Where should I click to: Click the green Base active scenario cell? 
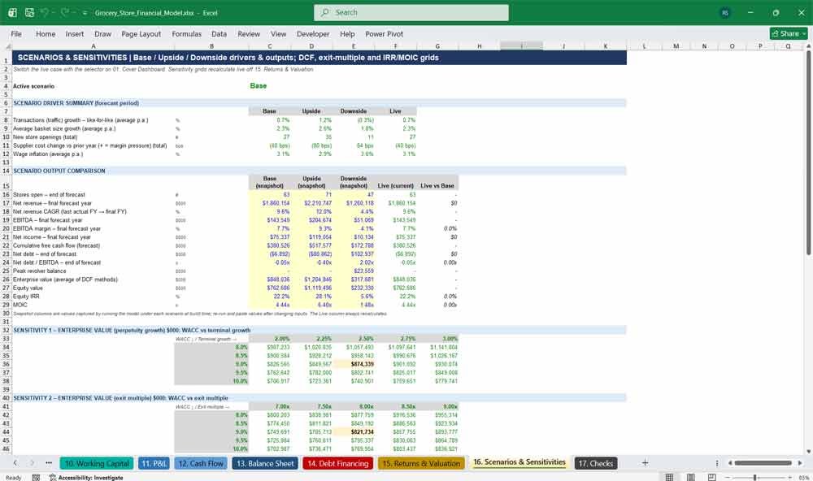point(270,86)
